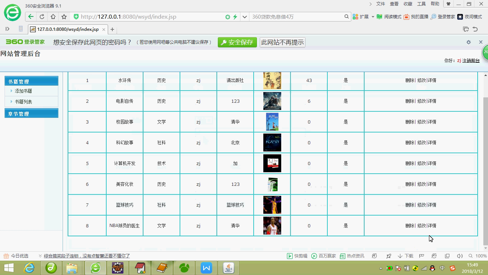The image size is (488, 275).
Task: Click the Windows Start button
Action: tap(9, 268)
